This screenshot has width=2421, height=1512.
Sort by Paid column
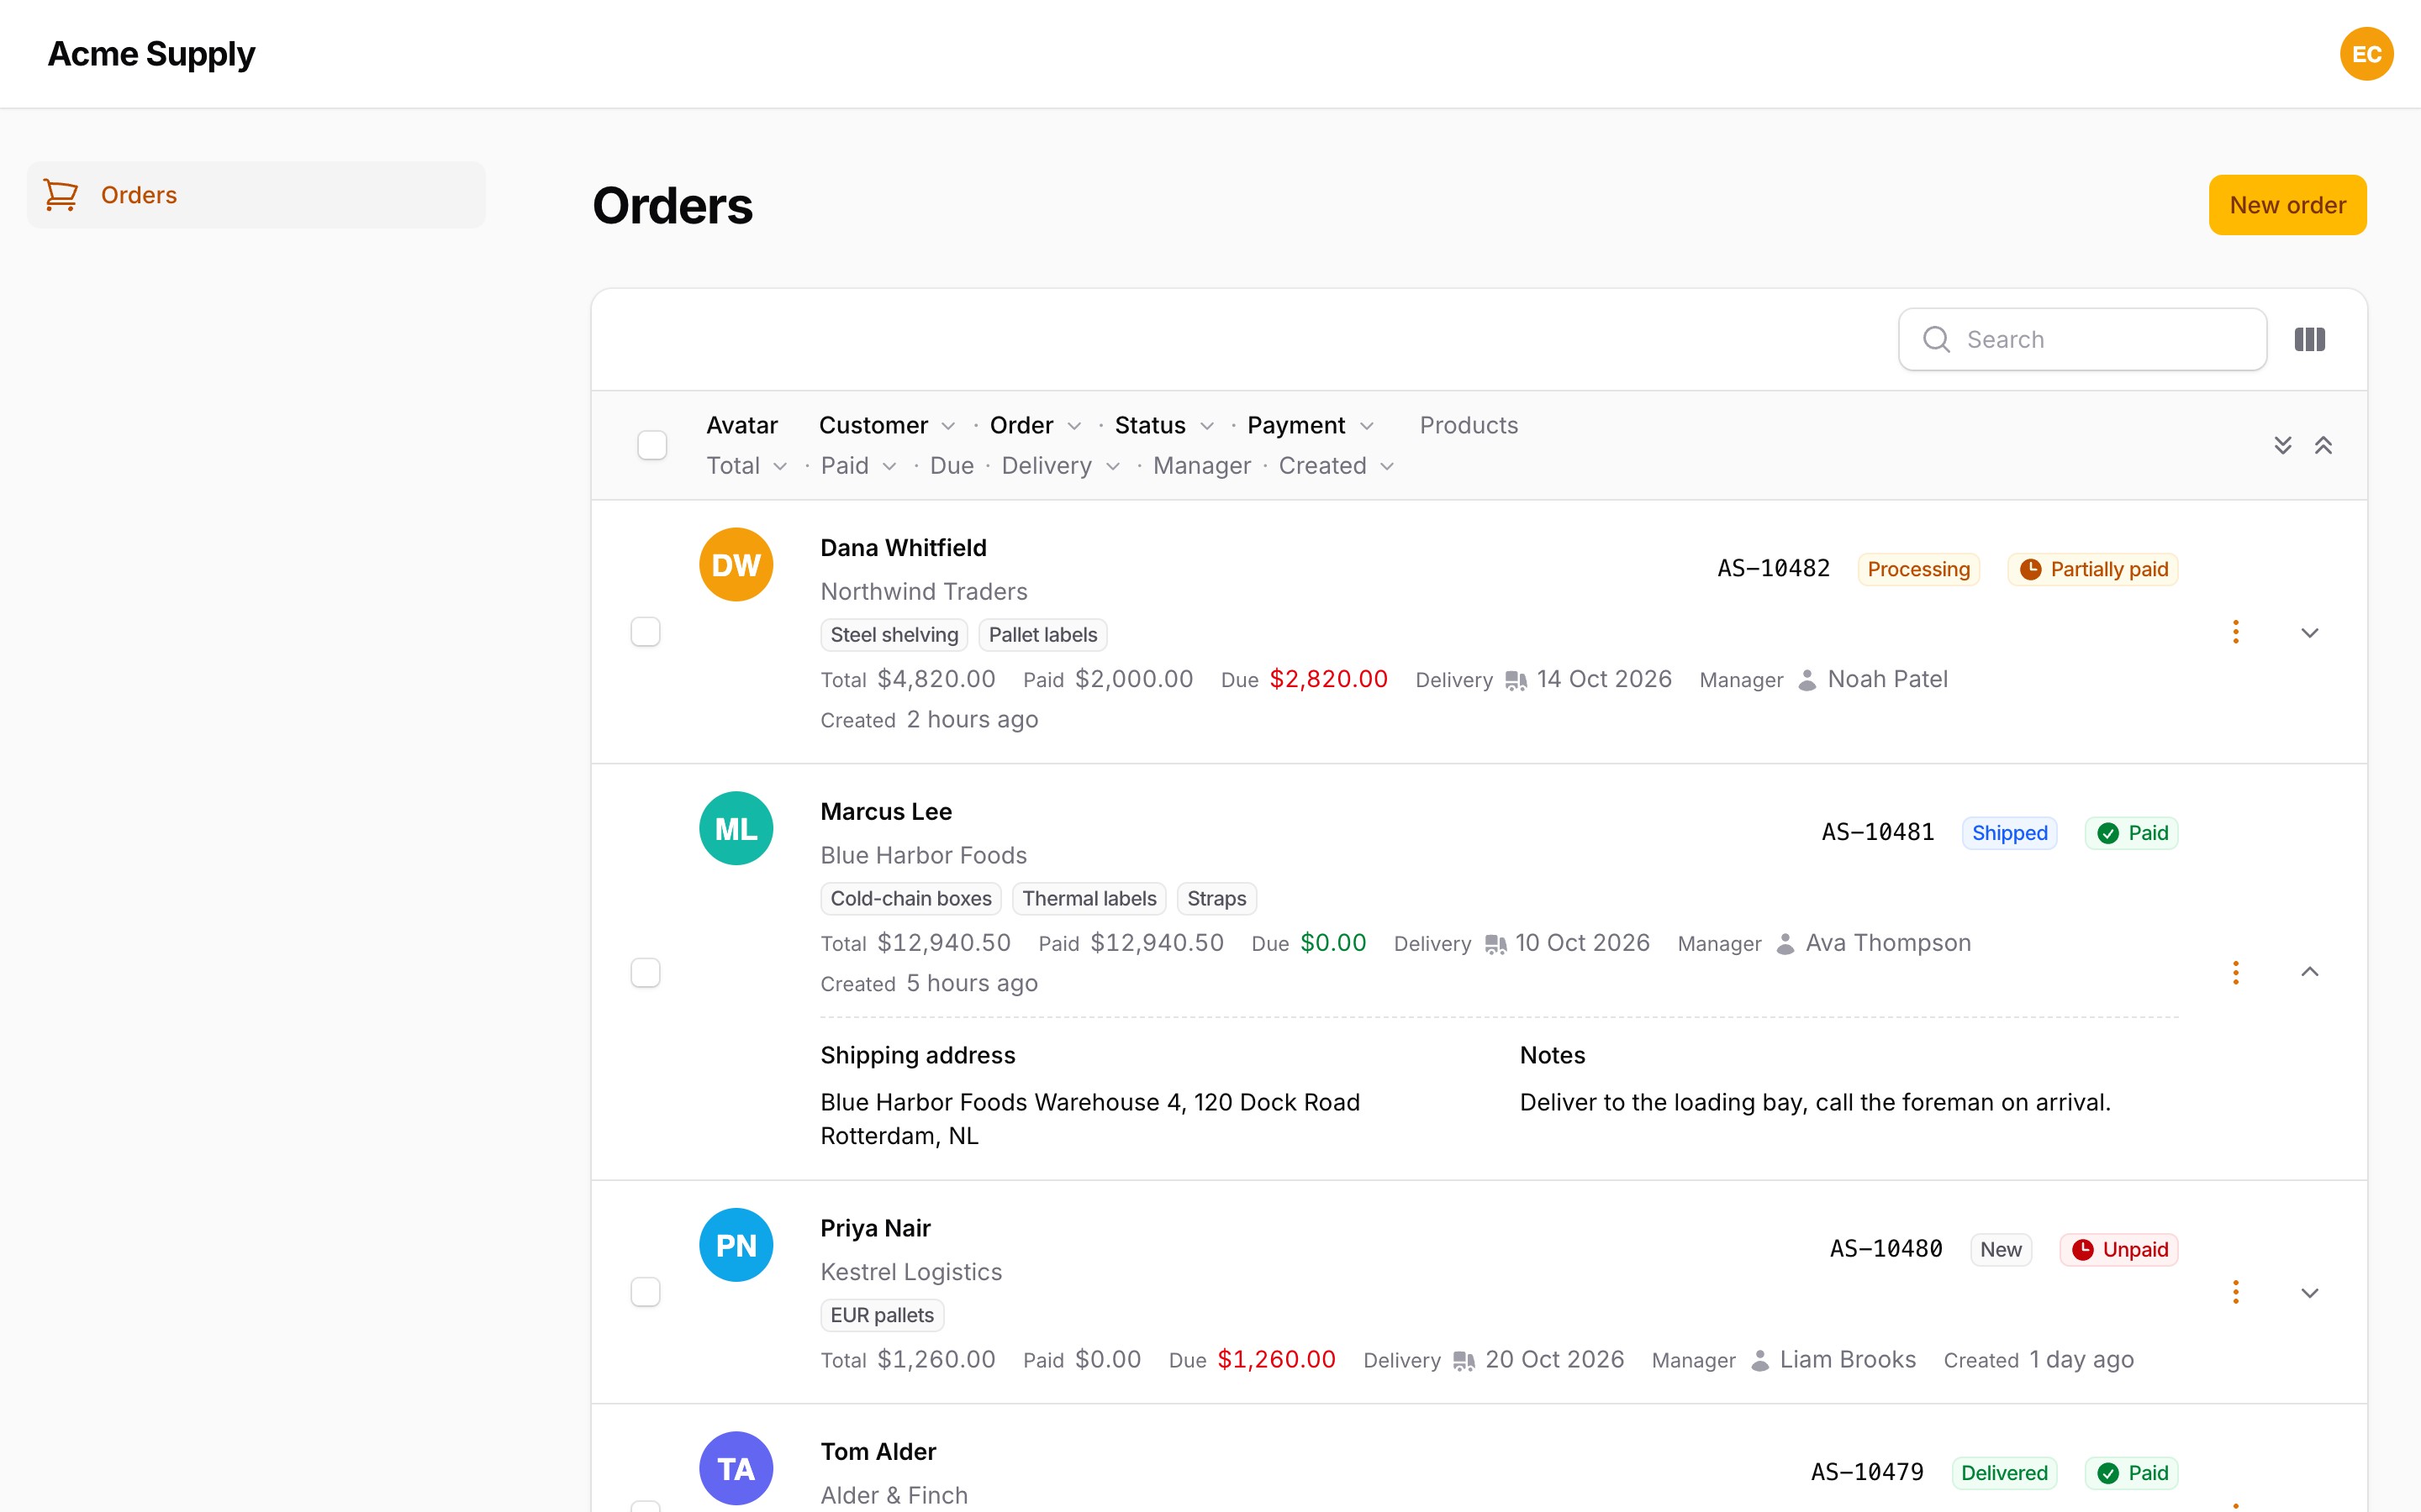point(858,466)
